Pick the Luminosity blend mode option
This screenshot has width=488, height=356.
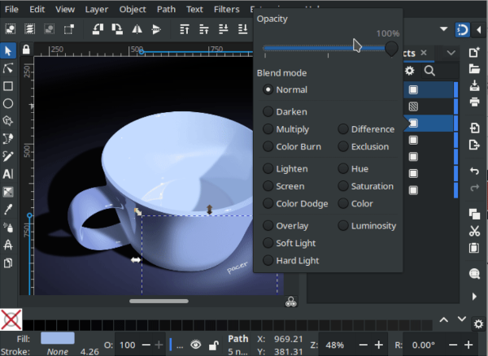click(x=373, y=226)
